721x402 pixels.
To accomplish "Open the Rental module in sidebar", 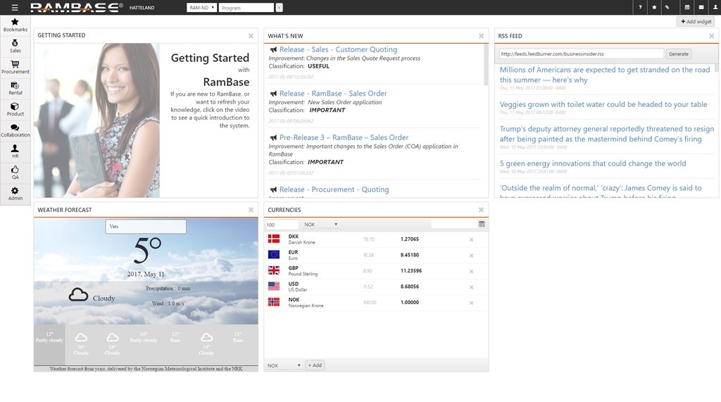I will (x=15, y=88).
